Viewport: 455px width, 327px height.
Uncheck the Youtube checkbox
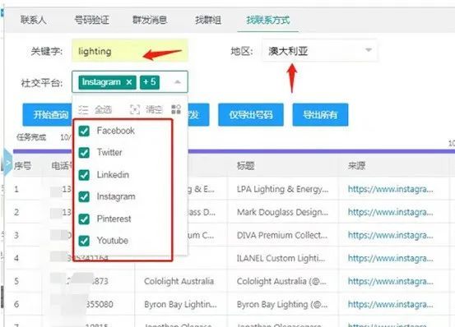(84, 241)
